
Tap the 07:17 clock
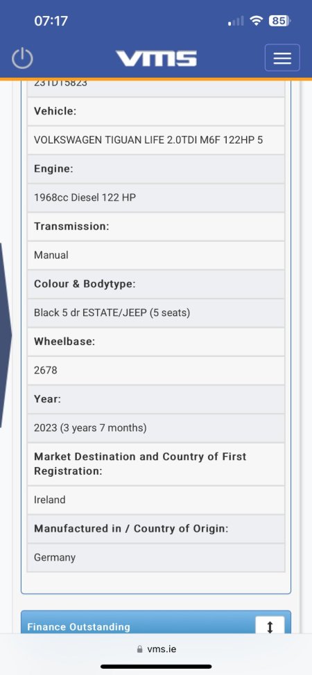pos(51,21)
